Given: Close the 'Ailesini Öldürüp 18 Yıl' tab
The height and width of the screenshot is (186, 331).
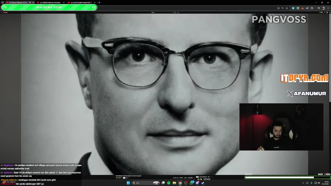Looking at the screenshot, I should (x=33, y=3).
